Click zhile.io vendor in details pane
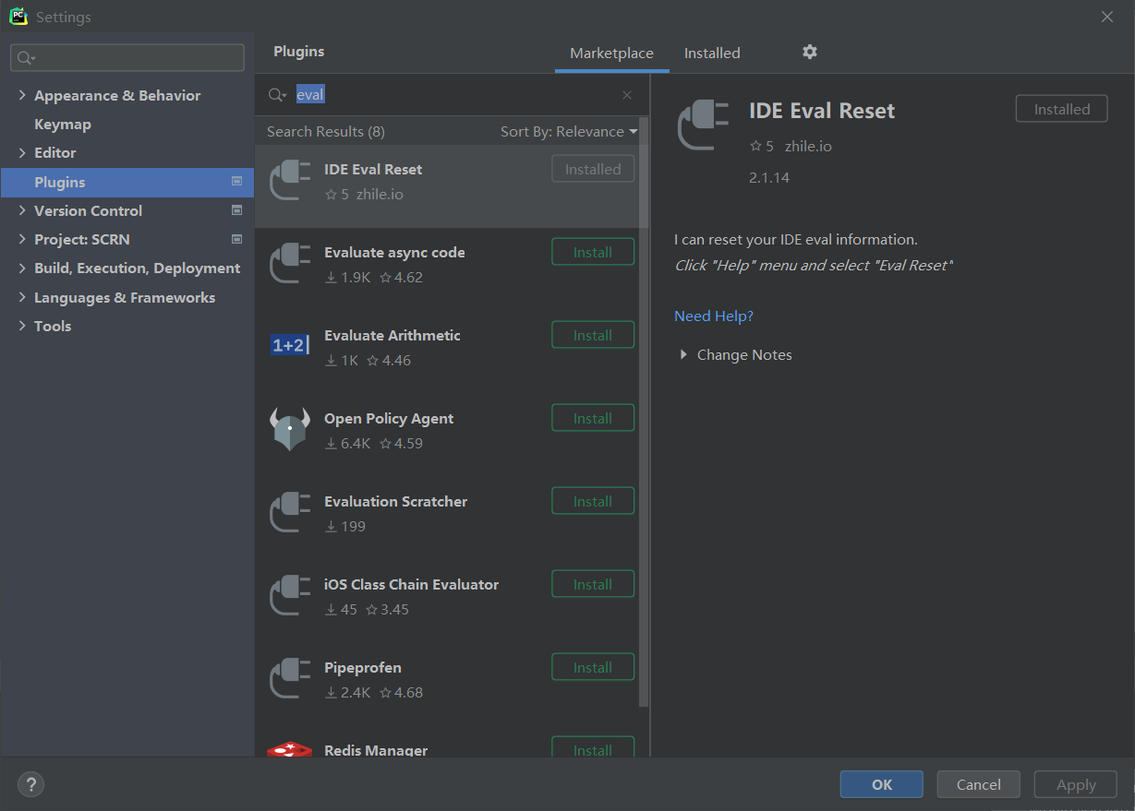 (x=808, y=146)
